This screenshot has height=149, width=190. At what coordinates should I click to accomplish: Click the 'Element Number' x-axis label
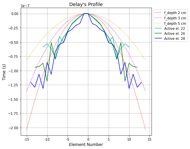pyautogui.click(x=86, y=145)
